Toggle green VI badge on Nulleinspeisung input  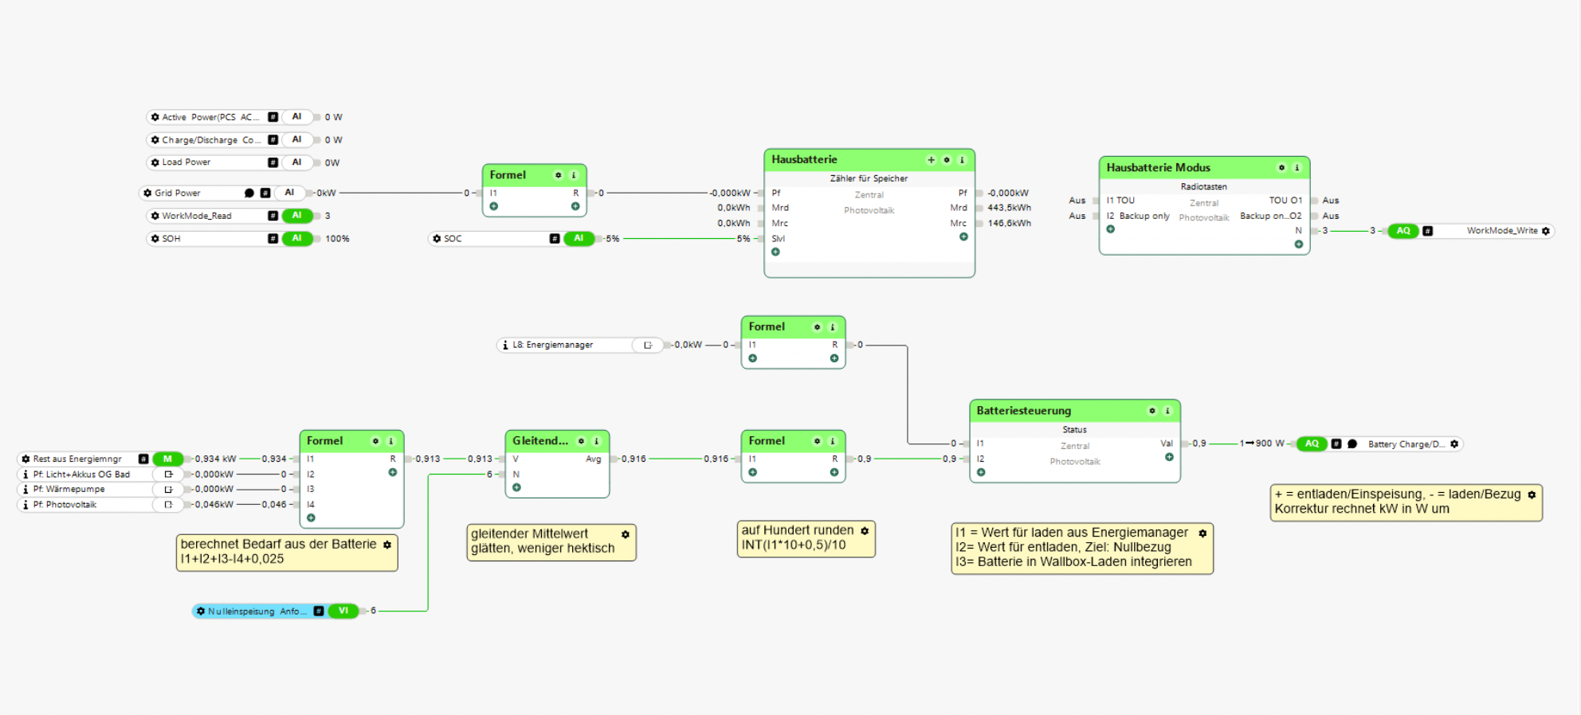[343, 611]
